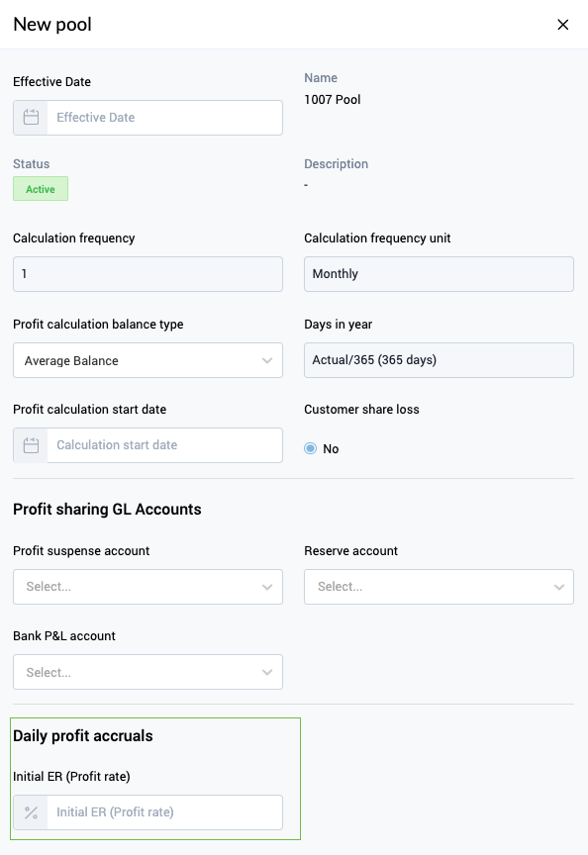Click the Calculation frequency input showing 1
The height and width of the screenshot is (855, 588).
[147, 273]
